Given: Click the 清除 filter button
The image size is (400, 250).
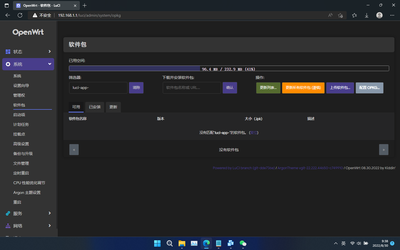Looking at the screenshot, I should 136,88.
